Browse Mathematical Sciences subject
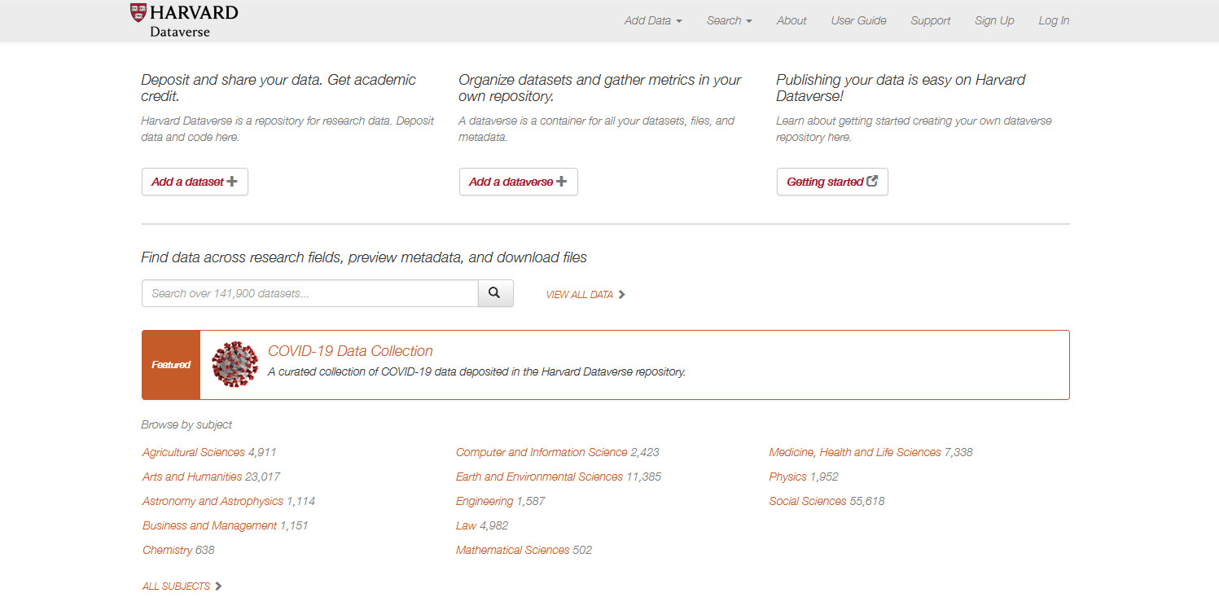 coord(512,550)
